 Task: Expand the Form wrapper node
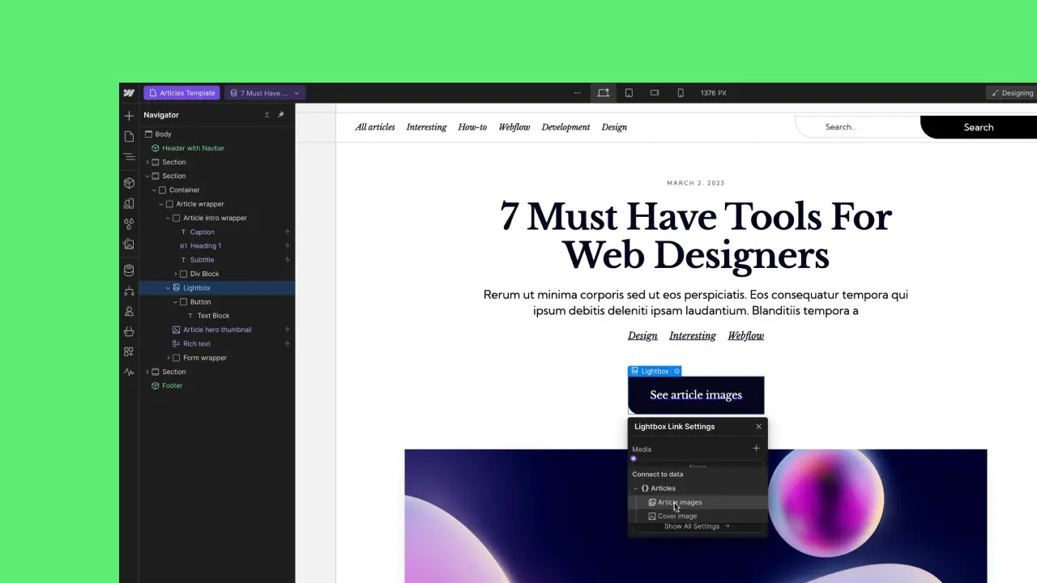(169, 358)
